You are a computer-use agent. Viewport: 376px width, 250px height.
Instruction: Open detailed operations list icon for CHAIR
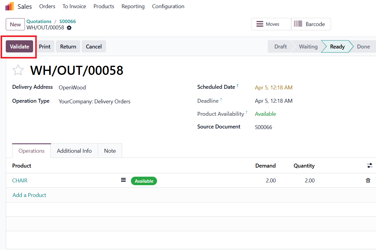pos(123,180)
